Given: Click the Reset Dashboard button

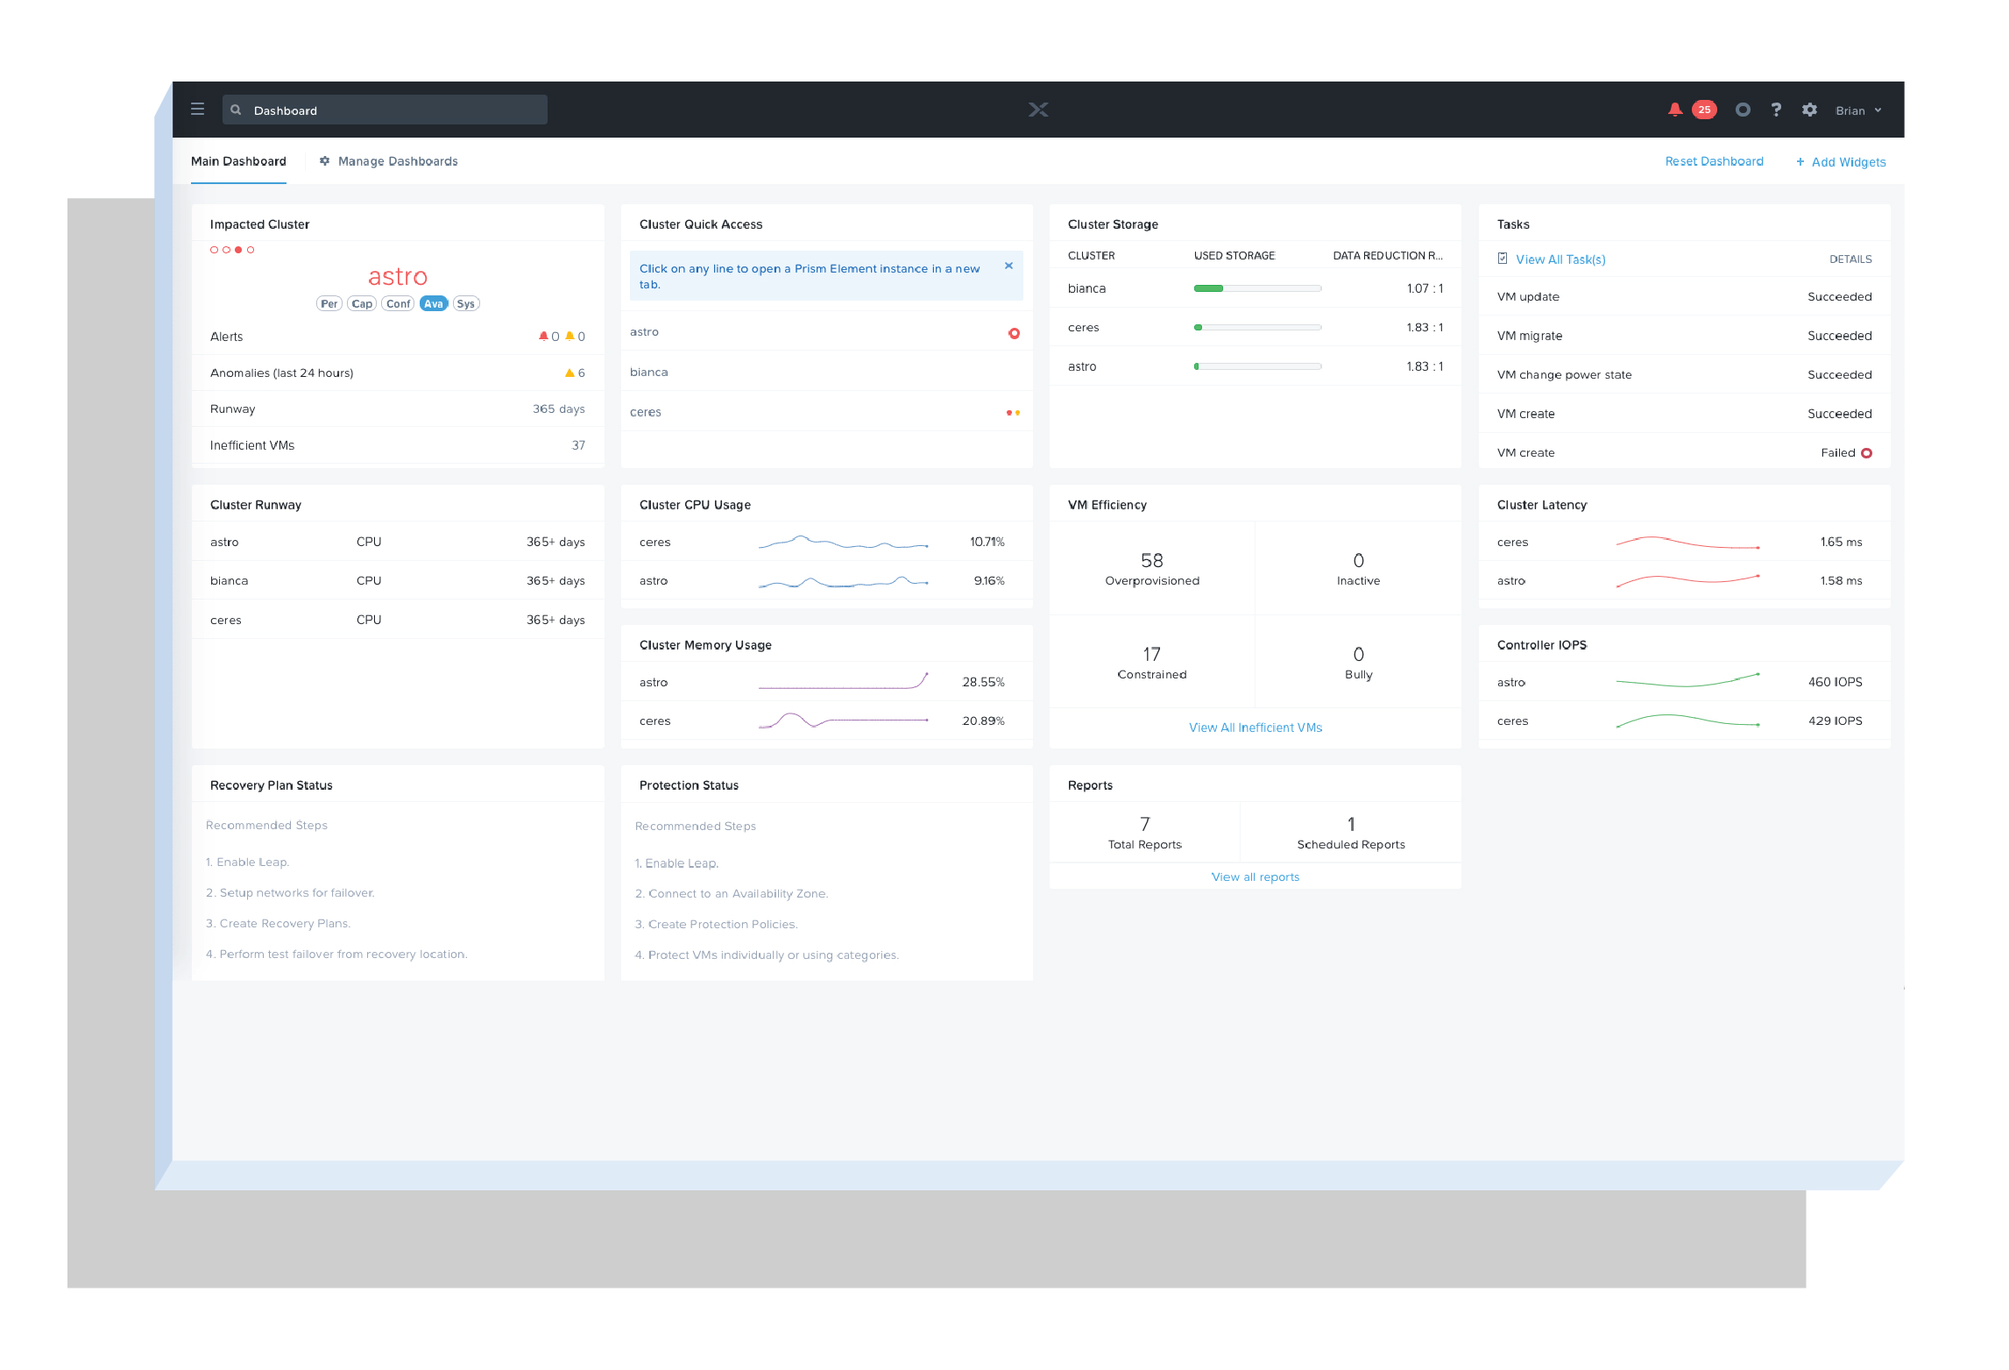Looking at the screenshot, I should [1711, 162].
